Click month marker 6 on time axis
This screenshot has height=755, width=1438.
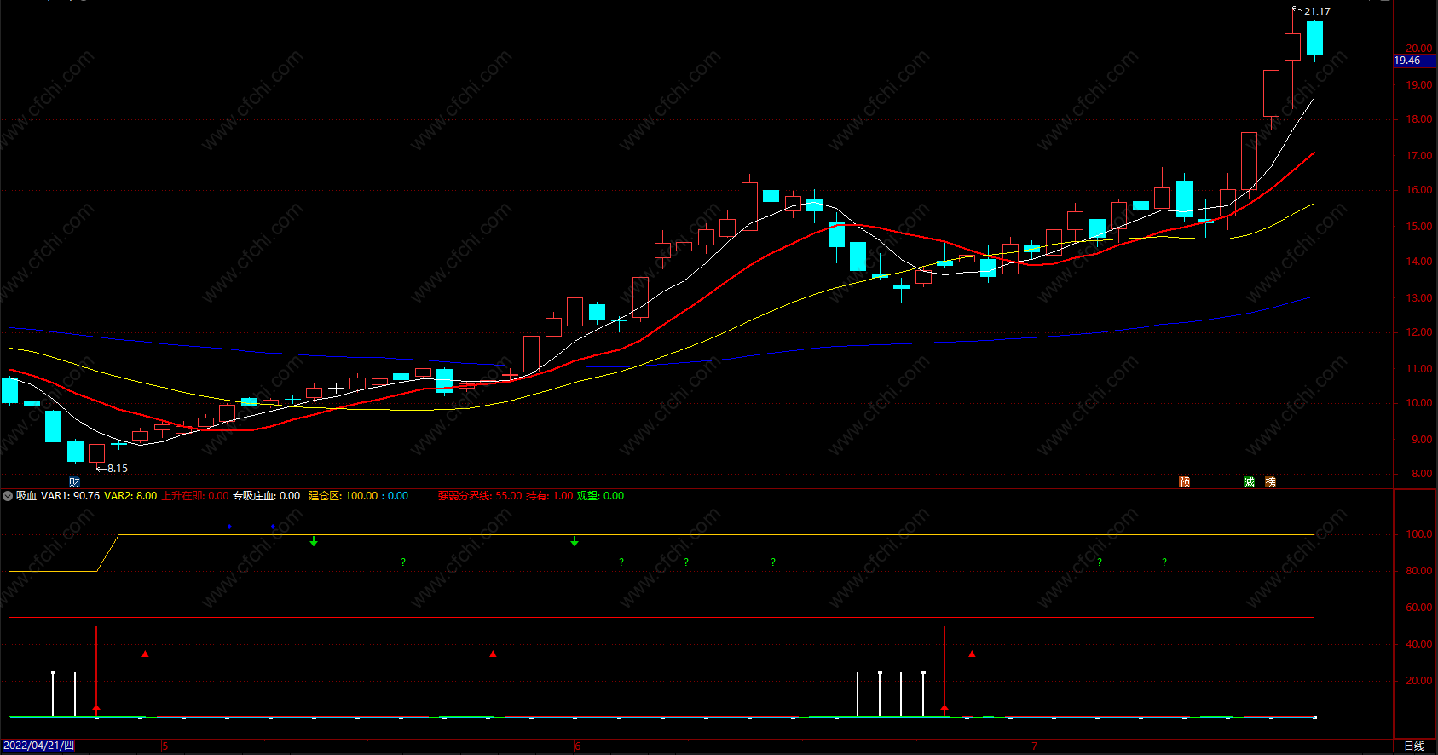578,746
